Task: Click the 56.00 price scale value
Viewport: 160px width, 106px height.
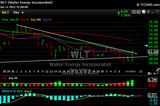Action: [x=153, y=63]
